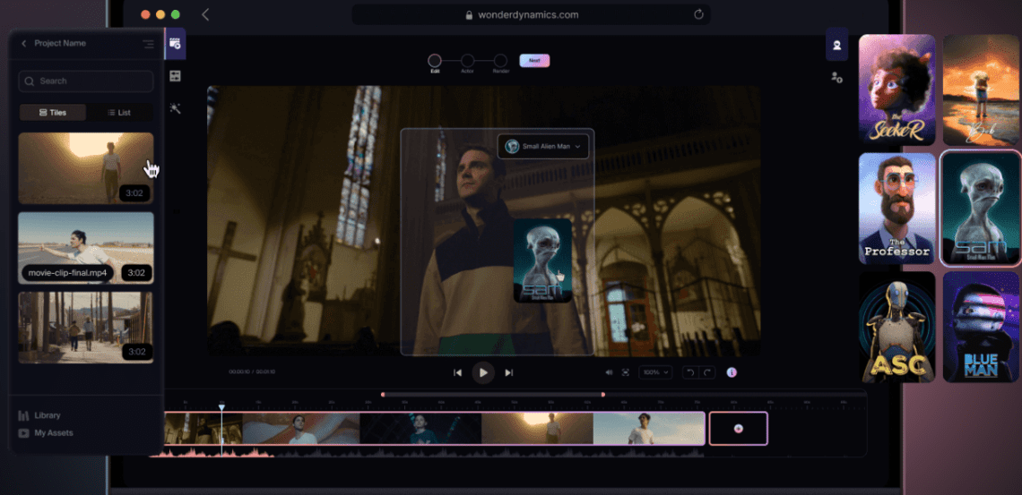Viewport: 1022px width, 495px height.
Task: Skip to next frame button
Action: [x=509, y=372]
